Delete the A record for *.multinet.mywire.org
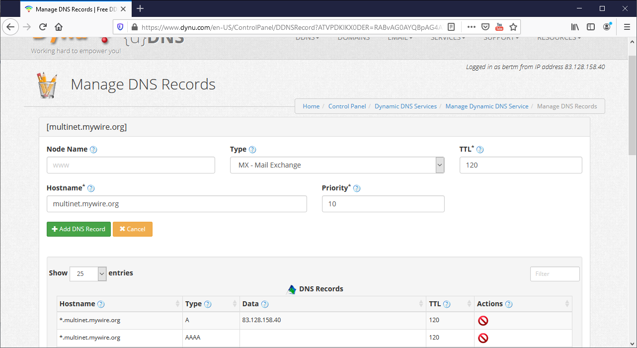Screen dimensions: 637x348 click(x=482, y=321)
